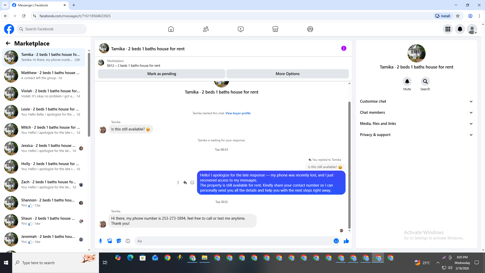Click the Mark as pending button
Image resolution: width=485 pixels, height=273 pixels.
(162, 74)
